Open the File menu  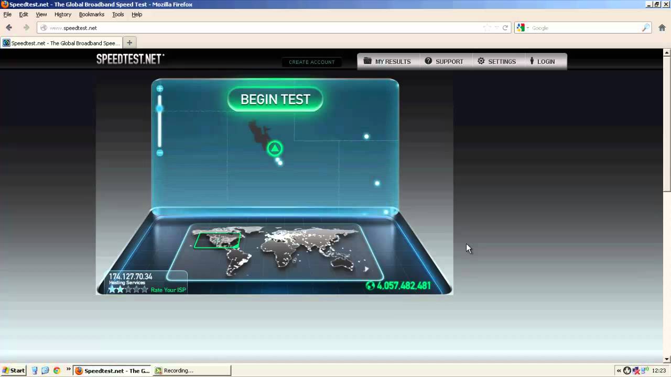pyautogui.click(x=7, y=15)
